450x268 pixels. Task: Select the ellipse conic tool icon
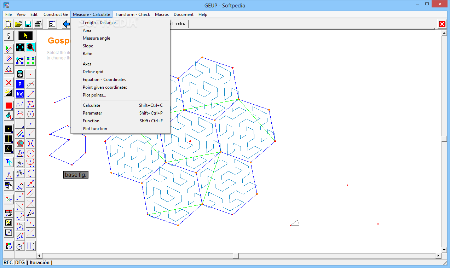(x=20, y=114)
